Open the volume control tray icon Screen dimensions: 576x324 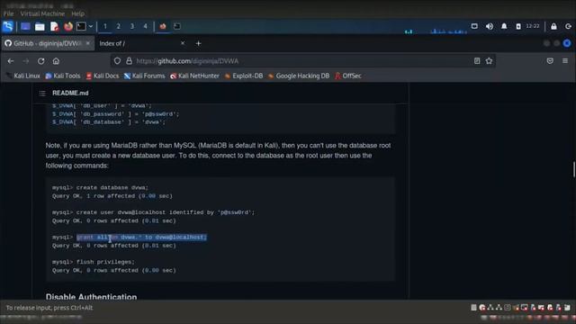click(490, 26)
